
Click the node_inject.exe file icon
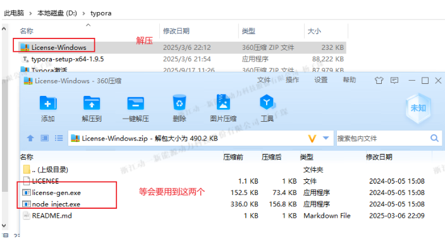point(27,204)
